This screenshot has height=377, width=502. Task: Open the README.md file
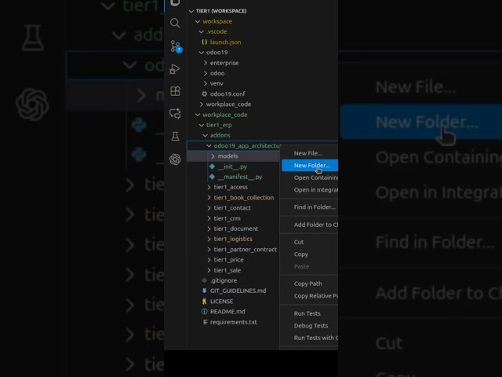tap(227, 312)
